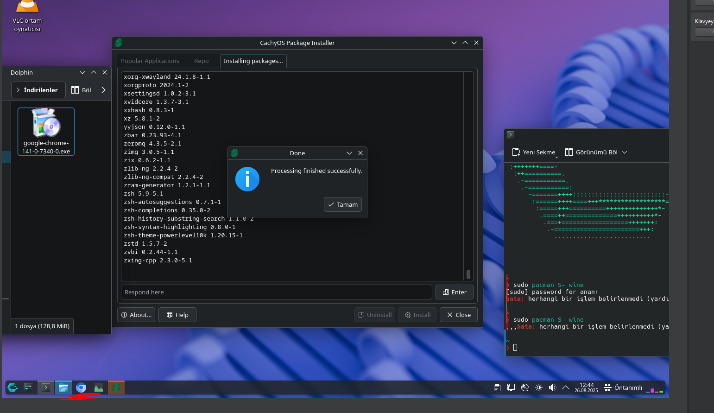Click the Uninstall button
The height and width of the screenshot is (413, 714).
pos(375,315)
